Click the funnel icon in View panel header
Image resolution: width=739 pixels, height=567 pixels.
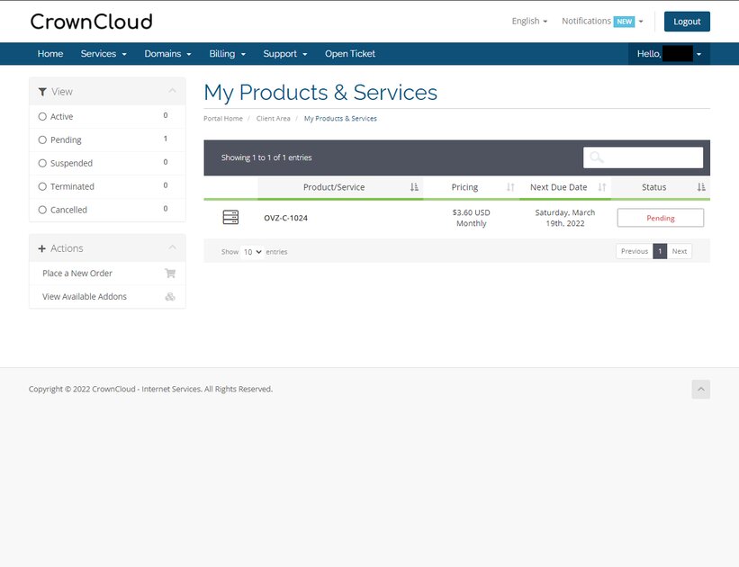(42, 92)
